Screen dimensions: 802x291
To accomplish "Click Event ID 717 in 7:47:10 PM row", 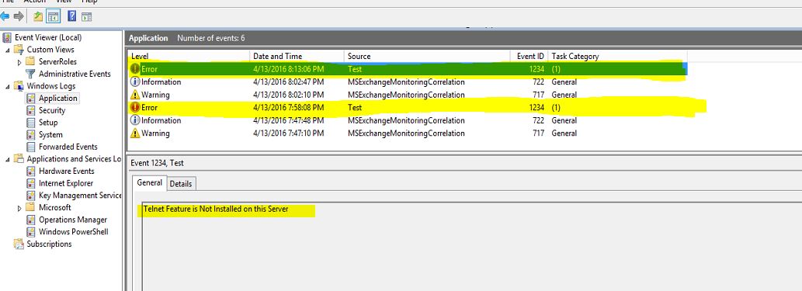I will point(538,133).
